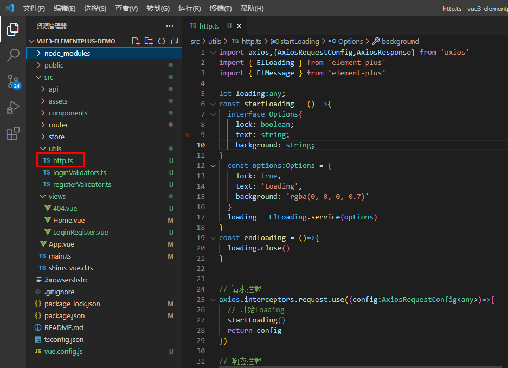Collapse the views folder
The width and height of the screenshot is (508, 368).
click(x=43, y=196)
